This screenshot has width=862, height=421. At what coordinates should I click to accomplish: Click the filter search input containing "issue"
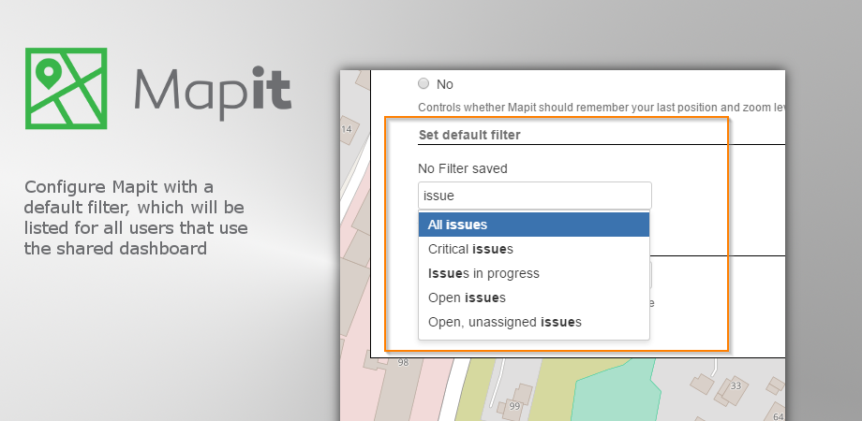pyautogui.click(x=534, y=196)
